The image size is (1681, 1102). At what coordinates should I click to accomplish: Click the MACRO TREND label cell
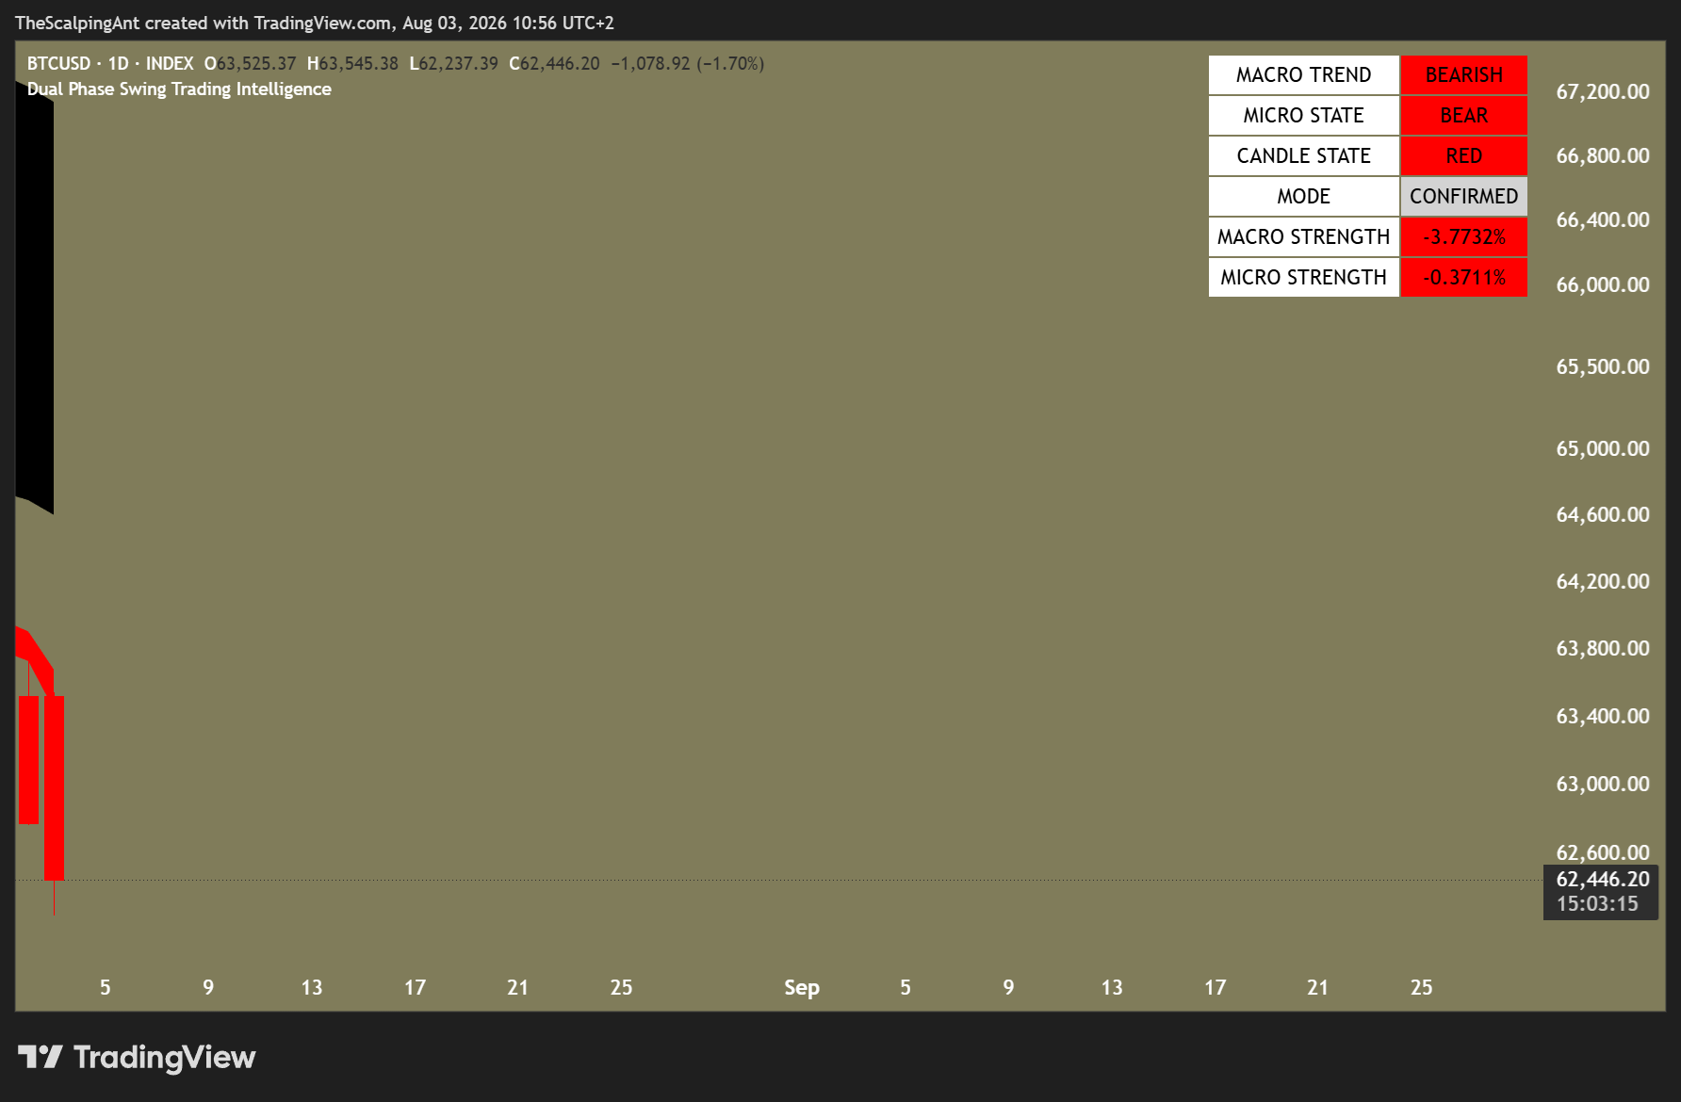coord(1303,74)
